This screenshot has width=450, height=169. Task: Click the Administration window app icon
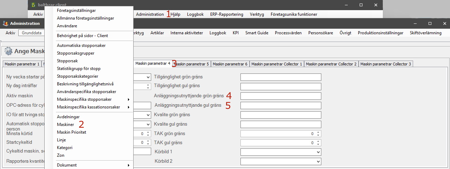click(x=5, y=23)
